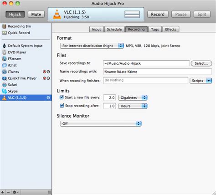Click the Name recordings with field

[x=158, y=72]
